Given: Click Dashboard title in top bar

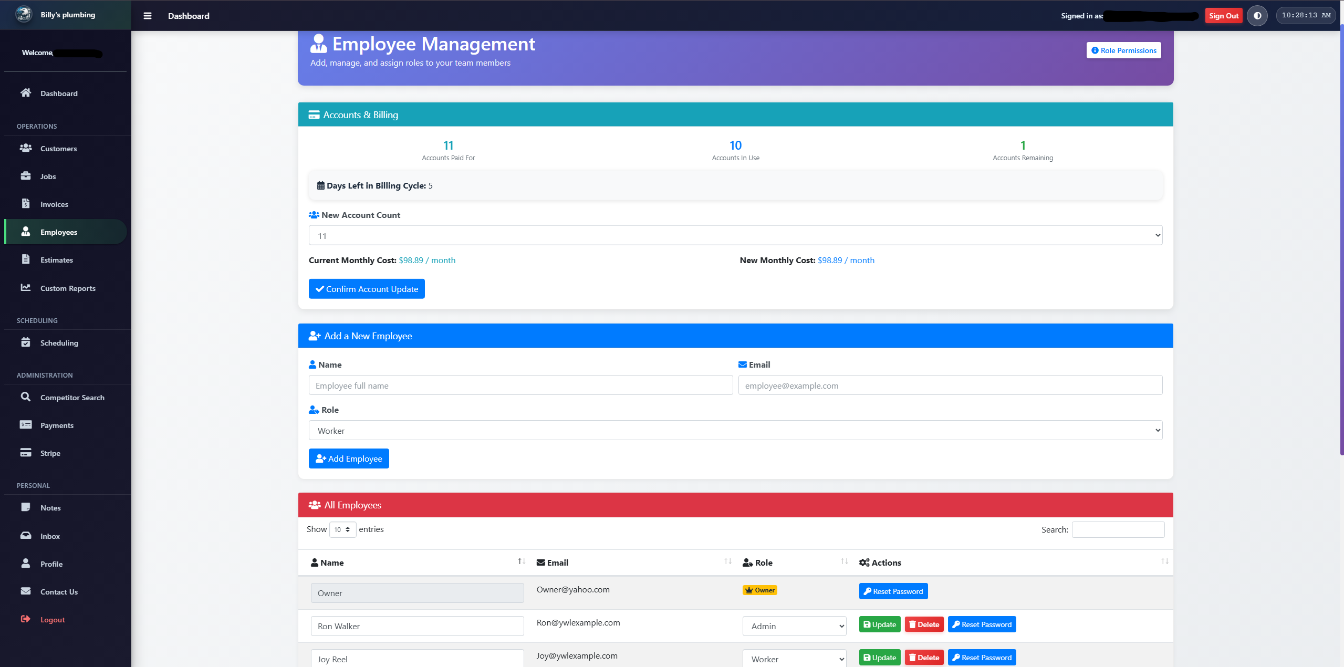Looking at the screenshot, I should point(189,16).
